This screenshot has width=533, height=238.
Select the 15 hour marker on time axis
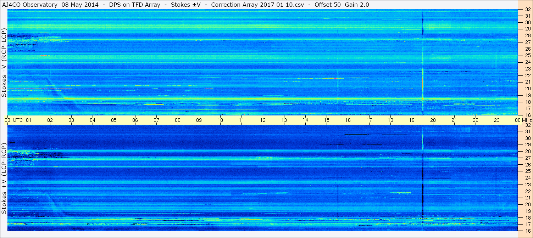pyautogui.click(x=327, y=120)
